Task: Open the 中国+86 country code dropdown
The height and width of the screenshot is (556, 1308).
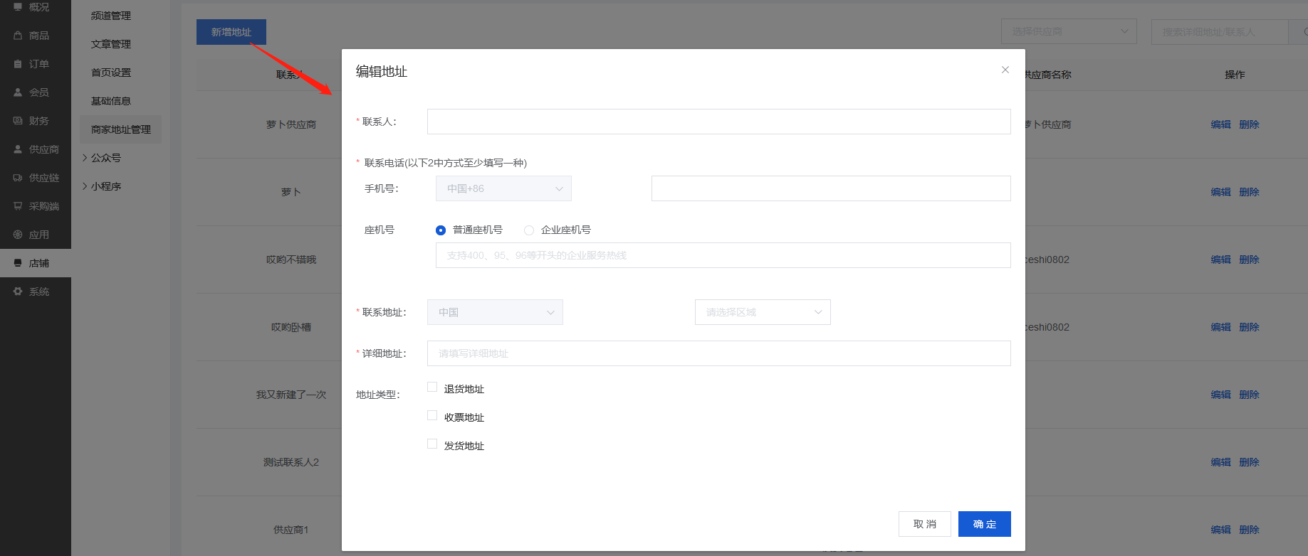Action: coord(503,188)
